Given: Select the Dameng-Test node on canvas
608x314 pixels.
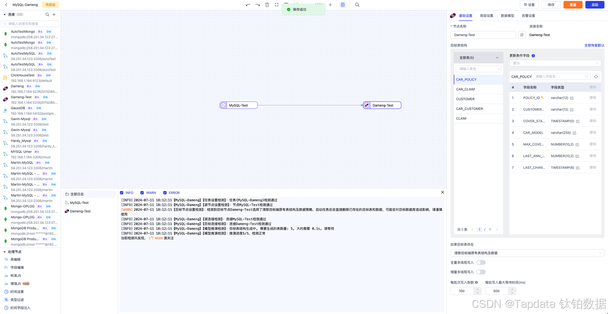Looking at the screenshot, I should pyautogui.click(x=382, y=105).
